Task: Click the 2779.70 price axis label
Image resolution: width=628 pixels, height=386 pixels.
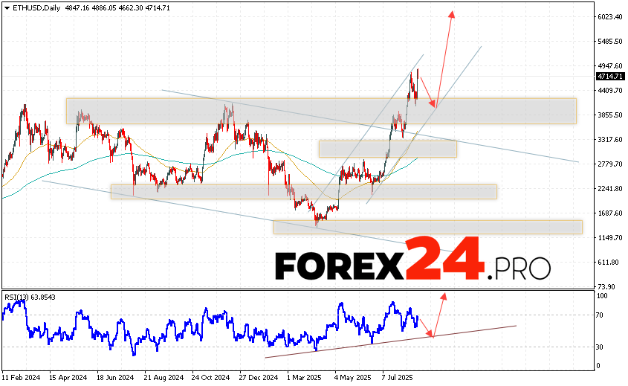Action: pos(609,164)
